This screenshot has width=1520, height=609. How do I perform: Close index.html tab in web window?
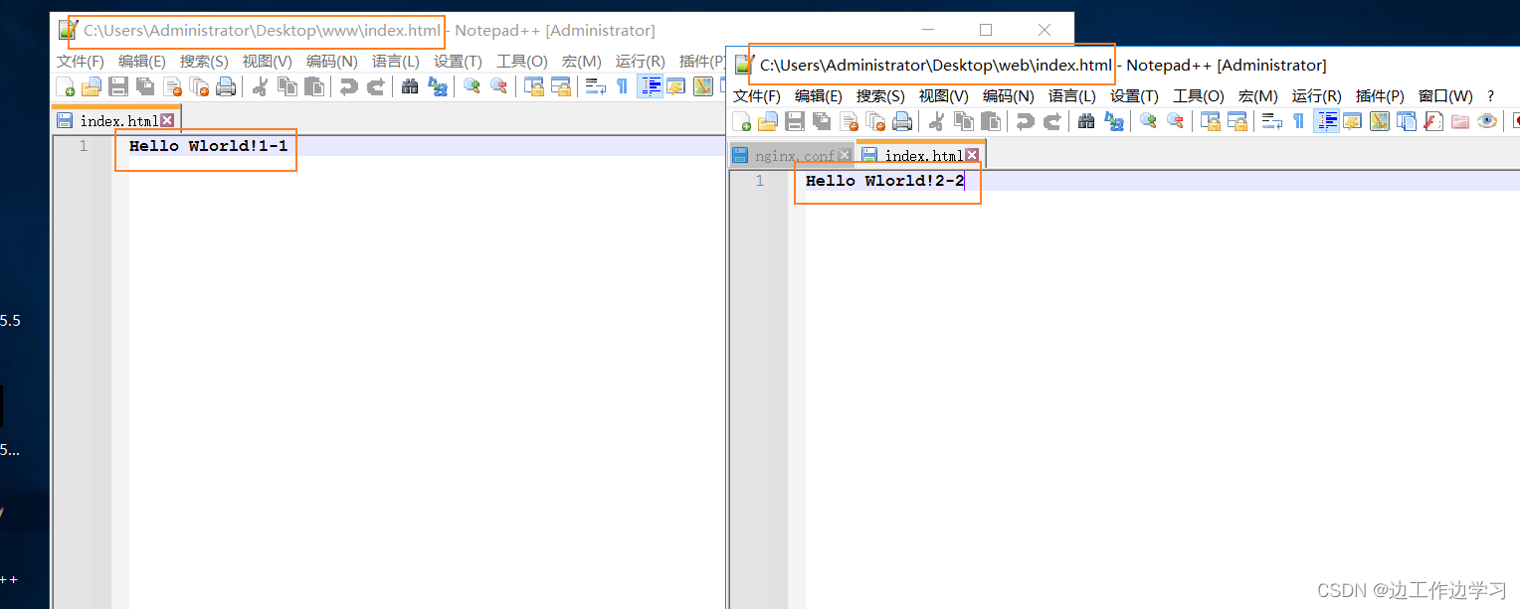click(972, 155)
